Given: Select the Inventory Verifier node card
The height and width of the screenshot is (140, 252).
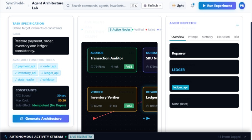Looking at the screenshot, I should coord(112,99).
